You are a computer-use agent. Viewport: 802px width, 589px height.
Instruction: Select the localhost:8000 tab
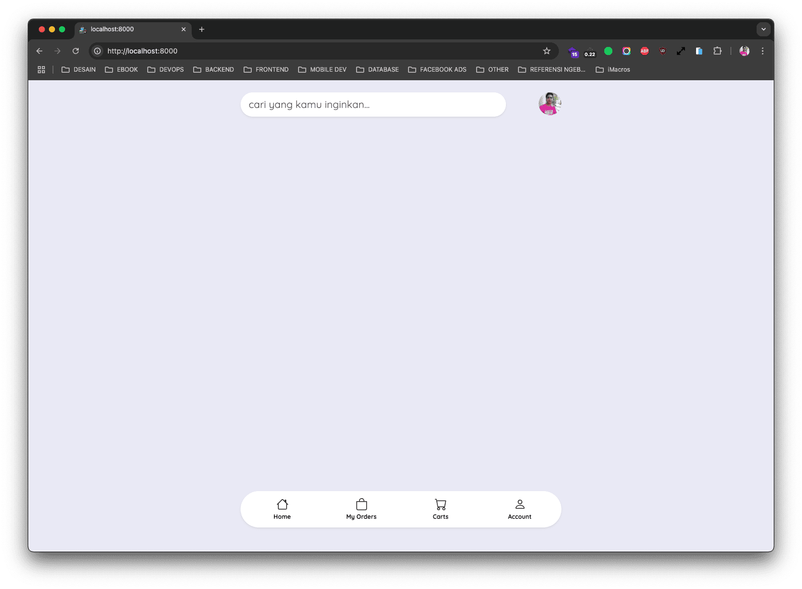click(129, 29)
